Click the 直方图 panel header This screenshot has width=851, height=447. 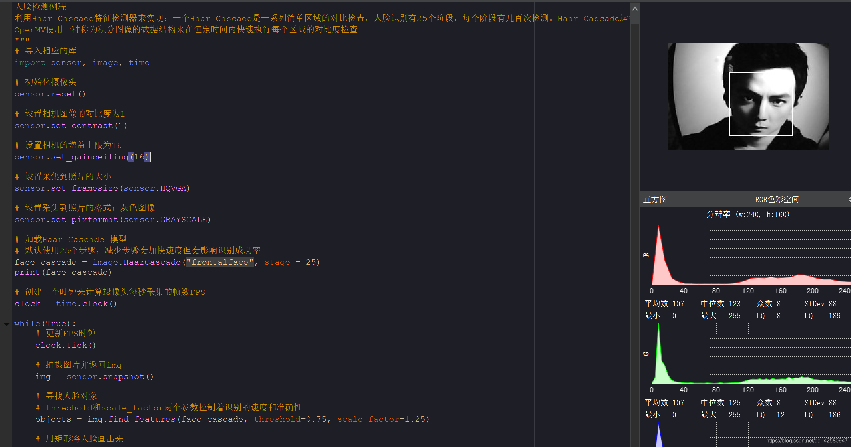(x=655, y=200)
